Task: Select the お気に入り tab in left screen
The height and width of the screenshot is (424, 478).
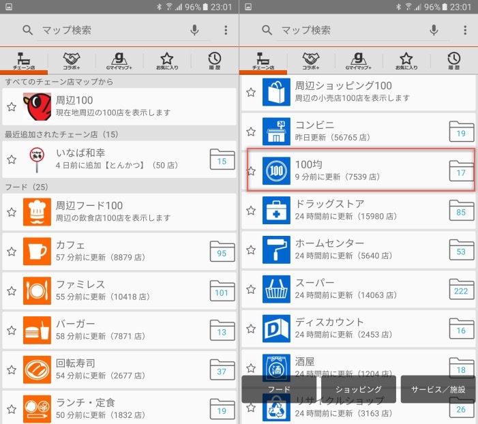Action: click(167, 61)
